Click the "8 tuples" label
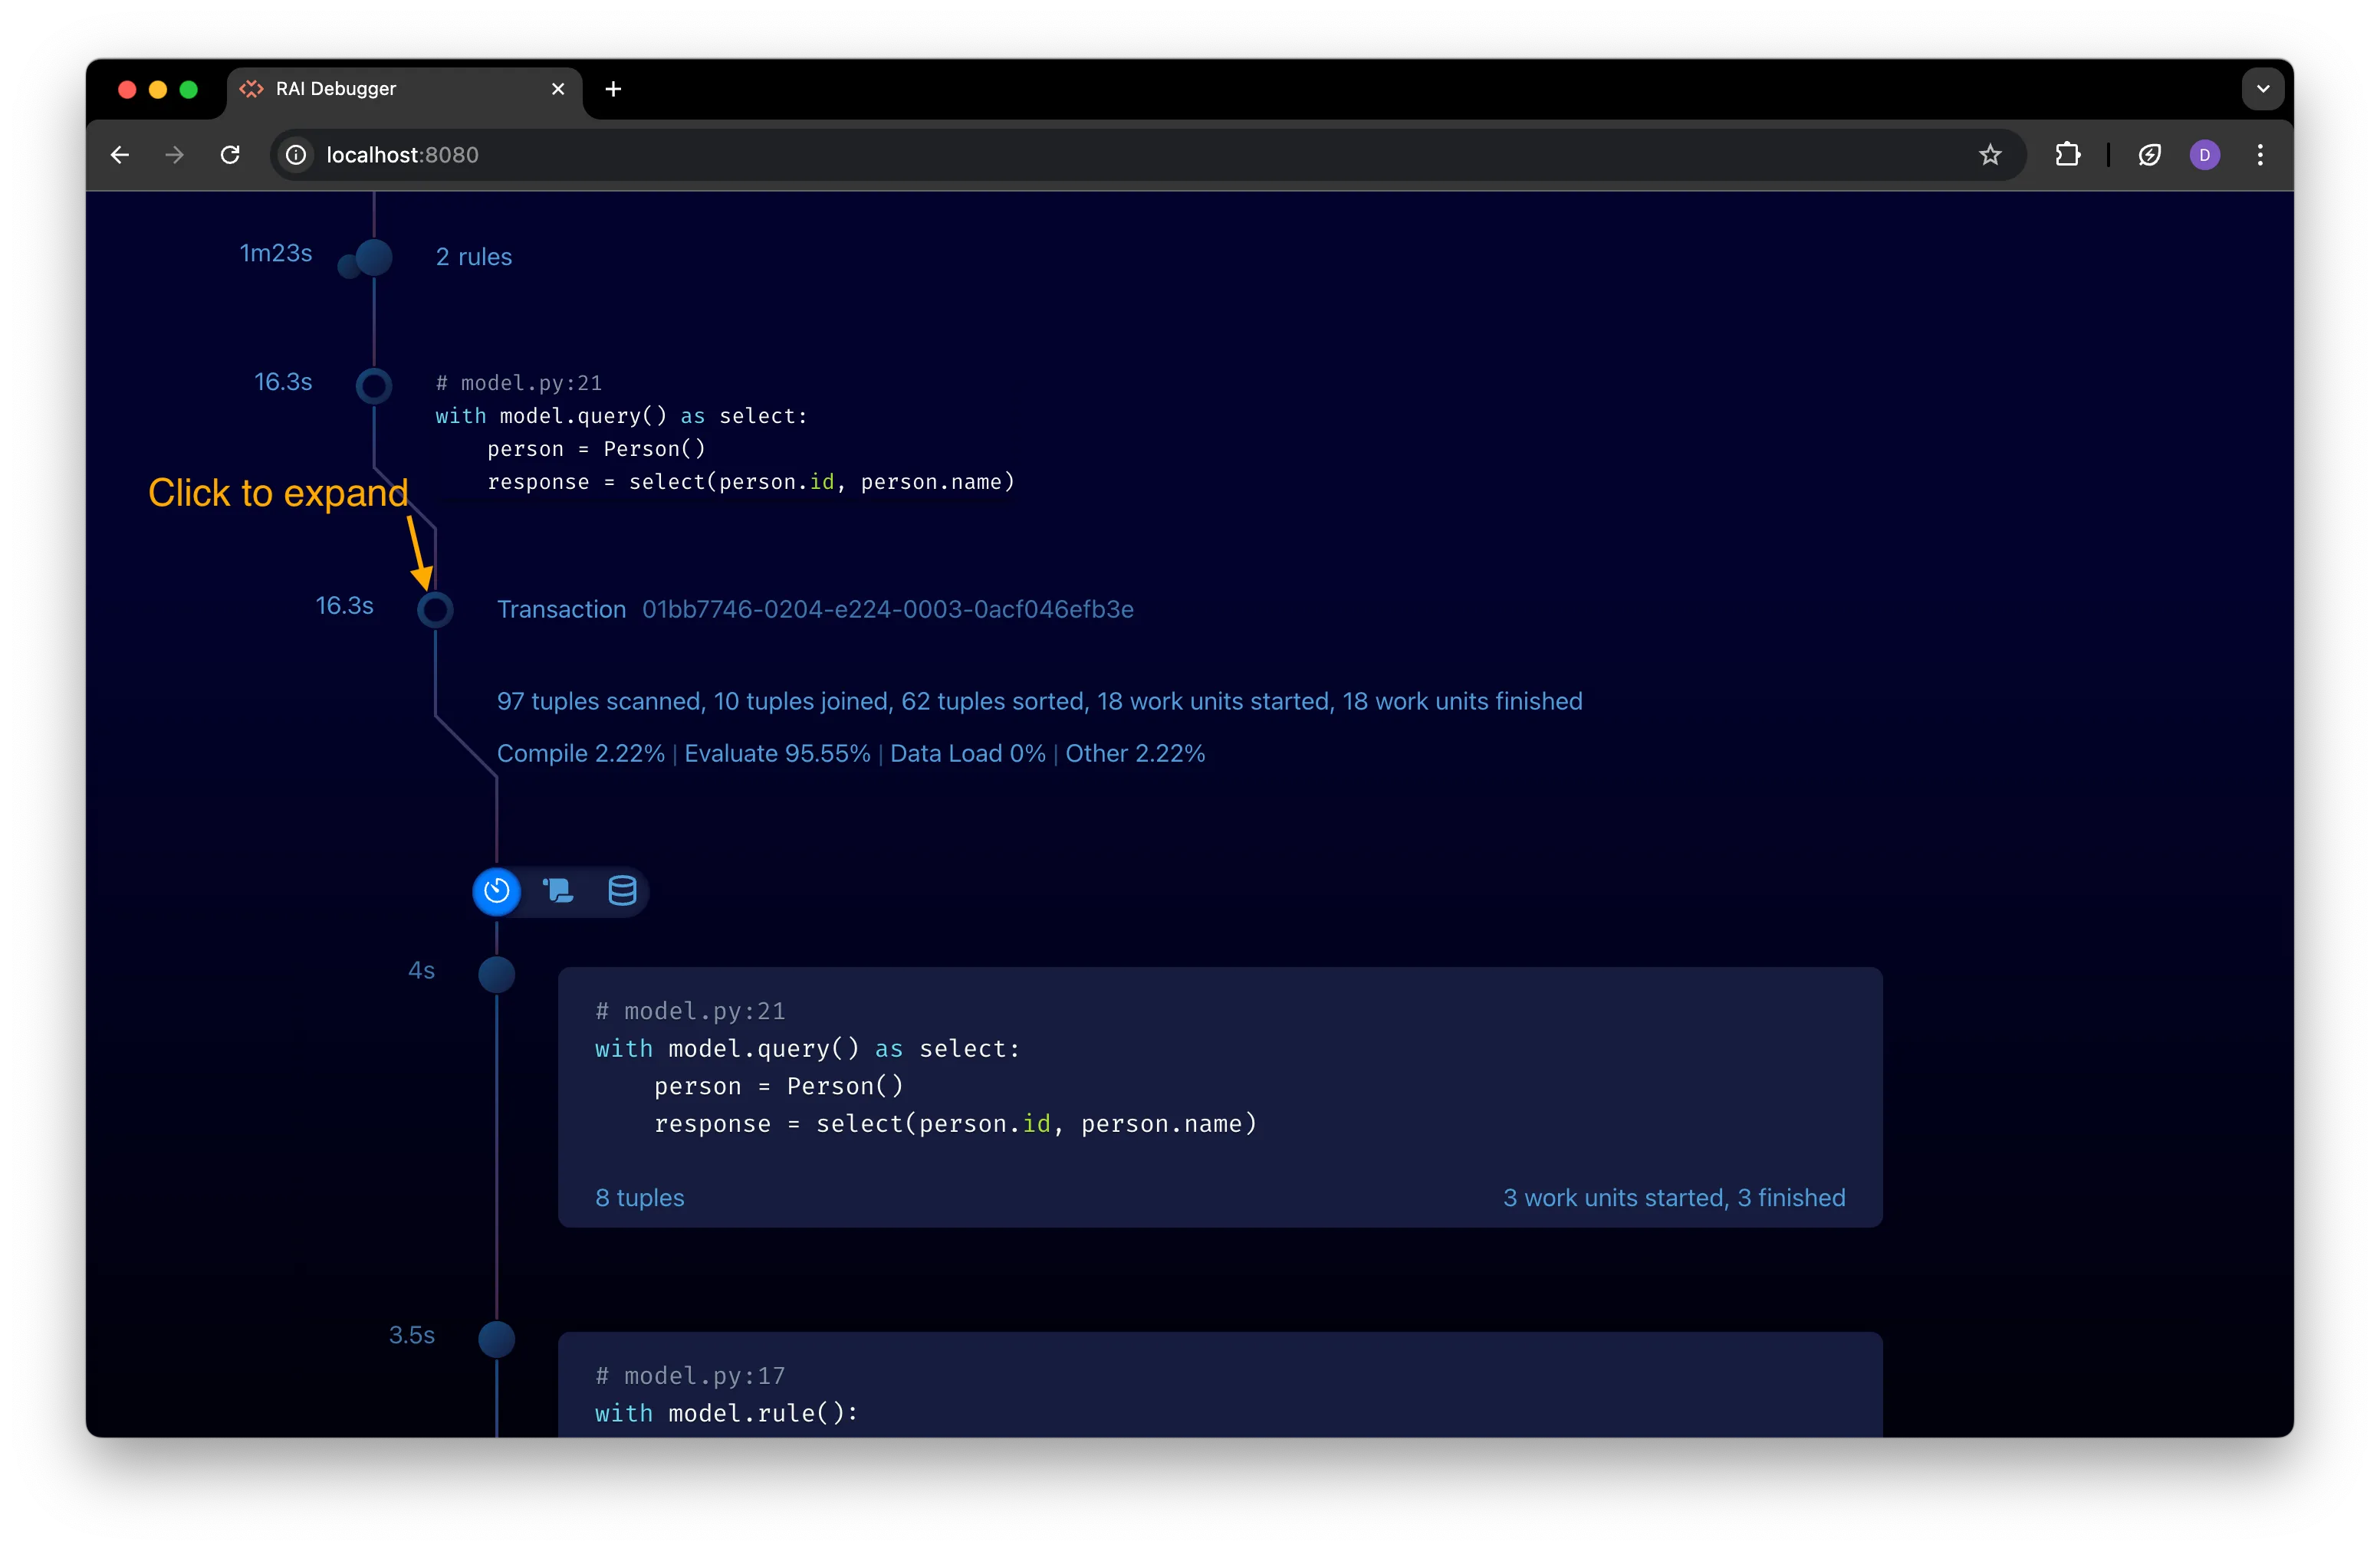Image resolution: width=2380 pixels, height=1551 pixels. (x=640, y=1197)
